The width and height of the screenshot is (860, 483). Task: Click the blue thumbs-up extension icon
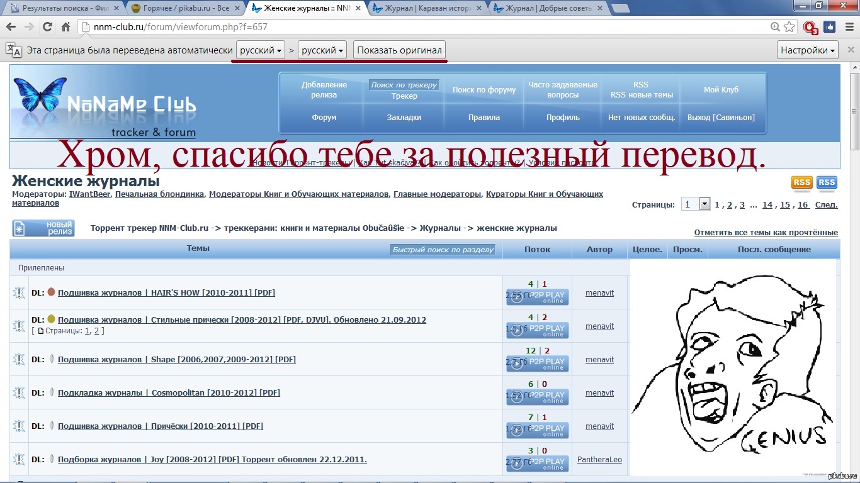(829, 27)
